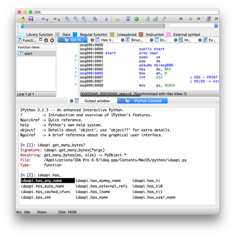Viewport: 235px width, 237px height.
Task: Choose idaapi.has_any_name completion
Action: click(x=48, y=180)
